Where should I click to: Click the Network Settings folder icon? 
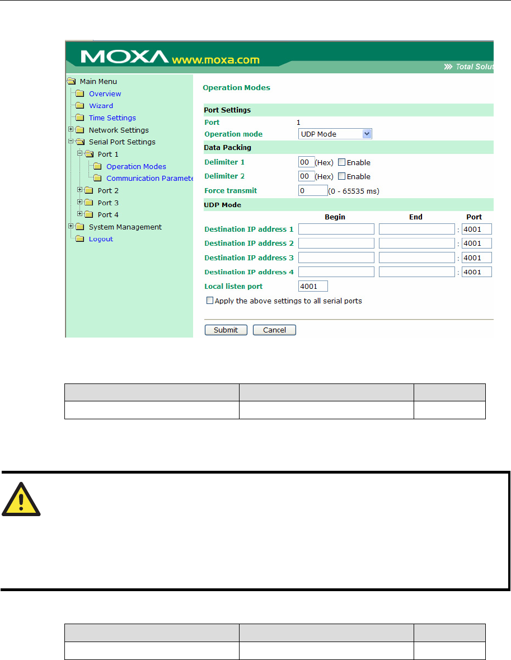pyautogui.click(x=79, y=130)
